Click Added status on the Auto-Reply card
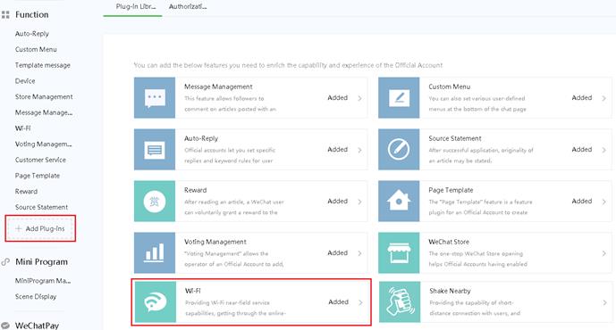 point(337,149)
